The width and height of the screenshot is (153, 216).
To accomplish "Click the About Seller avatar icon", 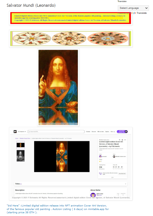I will pos(93,195).
